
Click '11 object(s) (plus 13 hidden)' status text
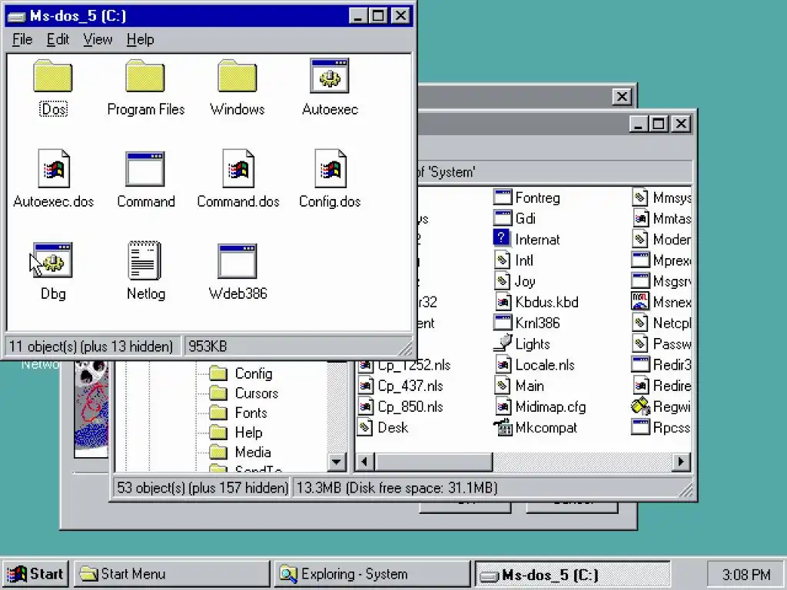tap(91, 346)
